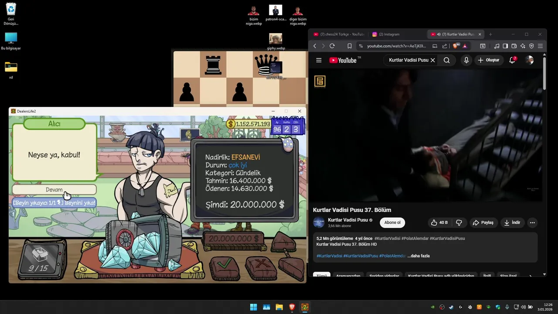The height and width of the screenshot is (314, 558).
Task: Dislike the video with thumbs down
Action: click(459, 222)
